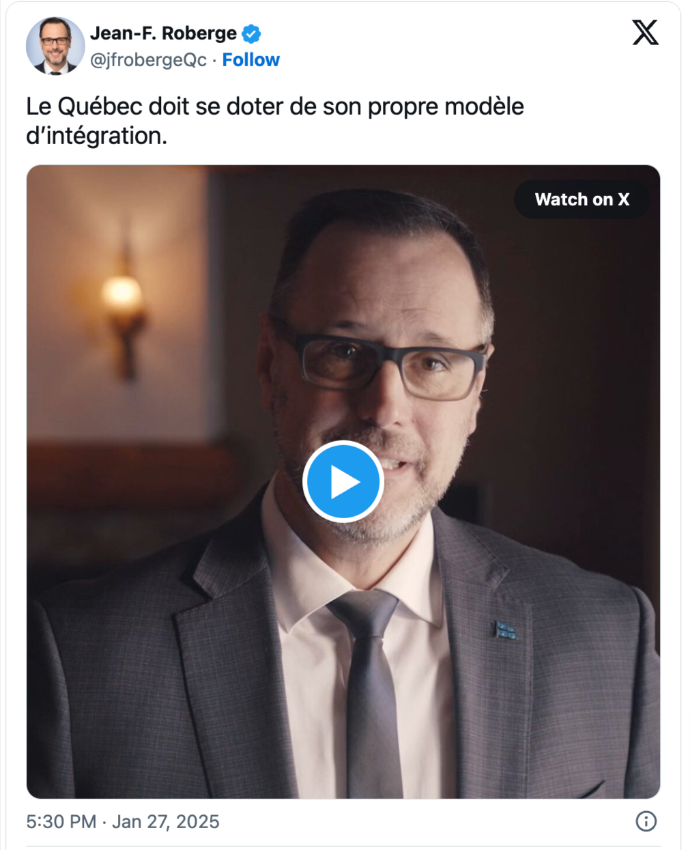Click the word 'd'intégration.' in the tweet
The width and height of the screenshot is (690, 850).
pos(97,136)
